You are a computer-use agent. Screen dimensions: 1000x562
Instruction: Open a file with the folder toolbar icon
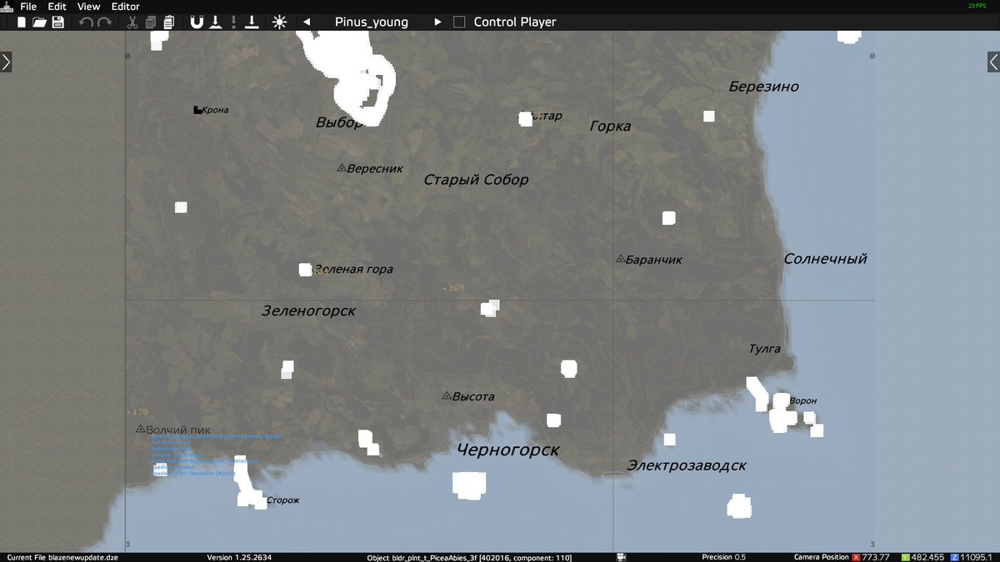point(39,22)
